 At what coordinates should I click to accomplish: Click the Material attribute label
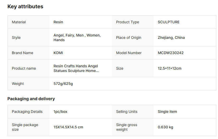pos(19,22)
